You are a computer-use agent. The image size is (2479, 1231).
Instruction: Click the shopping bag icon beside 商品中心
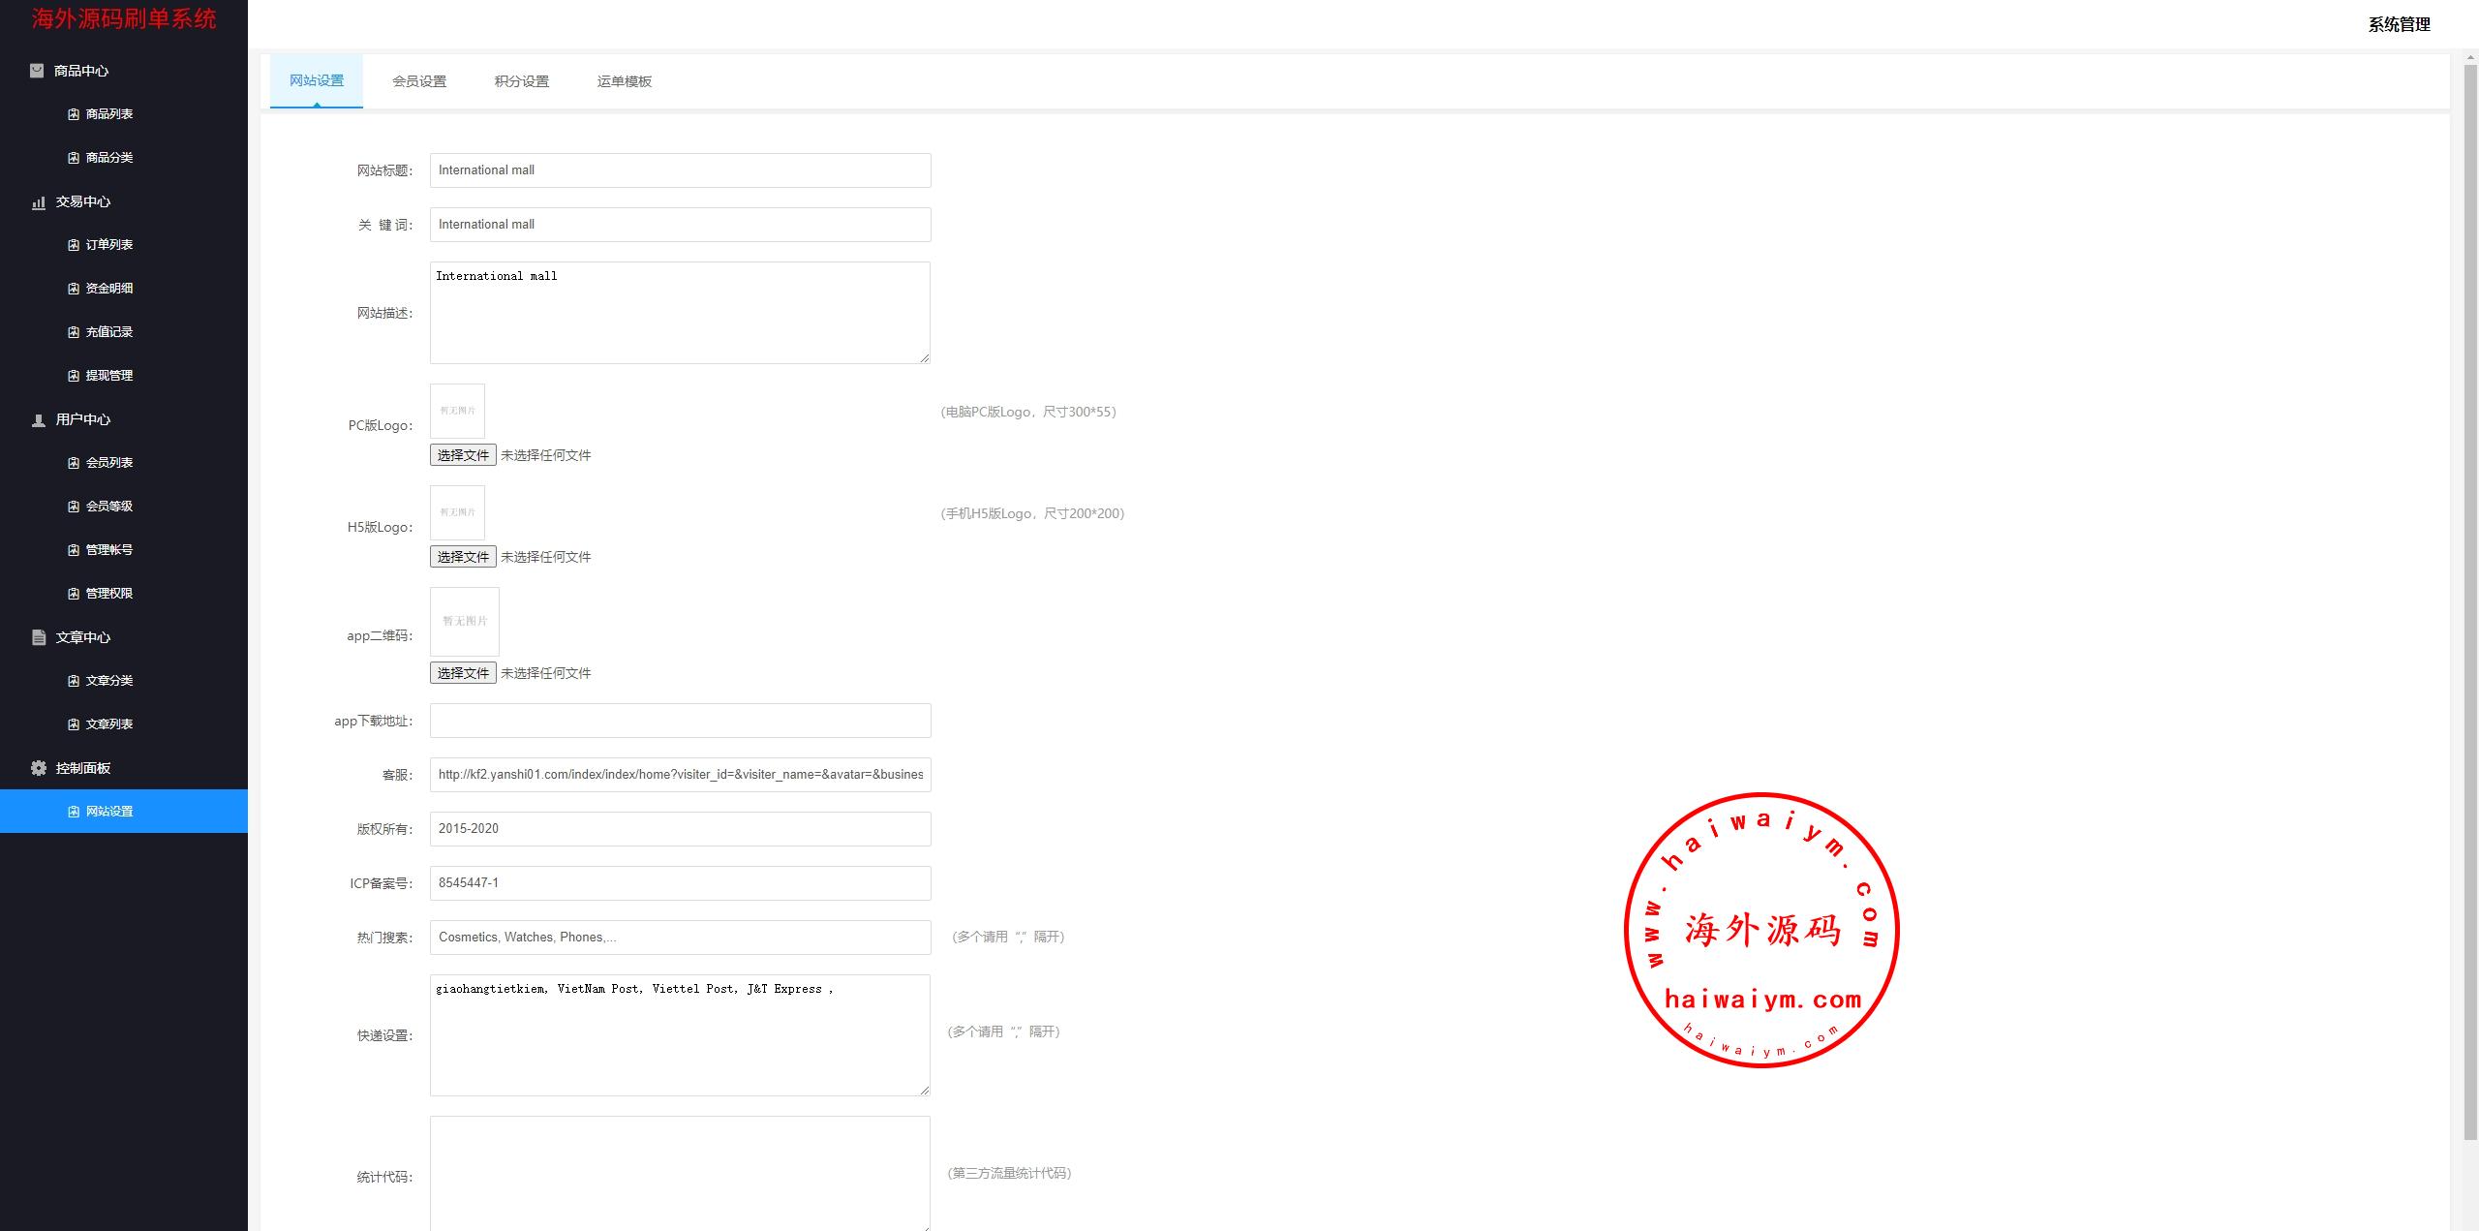coord(37,71)
